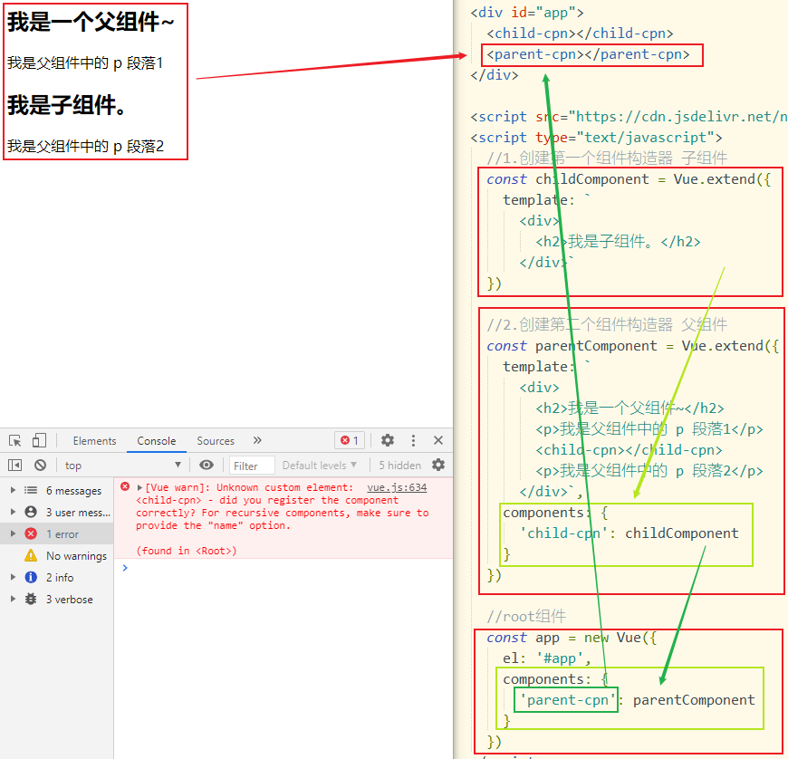Switch to the Sources tab
The width and height of the screenshot is (788, 759).
(x=216, y=441)
